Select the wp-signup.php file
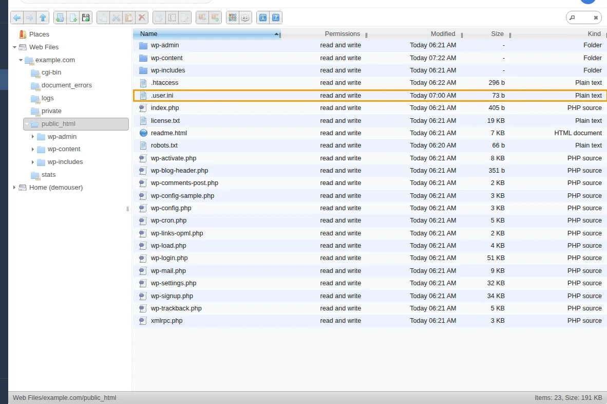 coord(370,296)
